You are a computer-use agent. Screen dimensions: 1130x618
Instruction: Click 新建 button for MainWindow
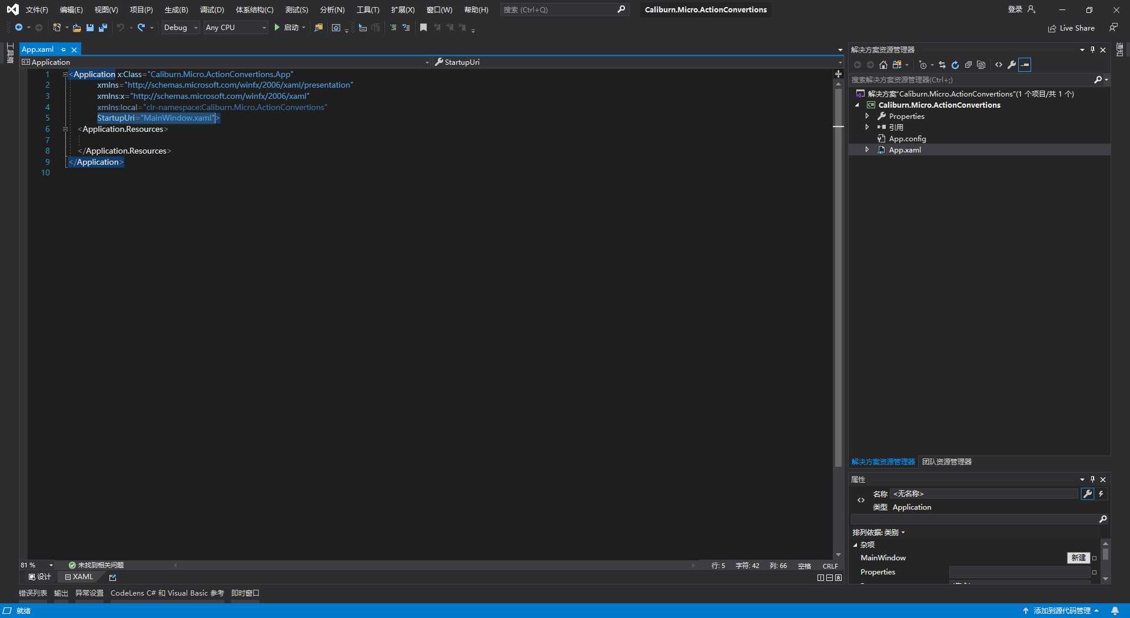coord(1078,558)
